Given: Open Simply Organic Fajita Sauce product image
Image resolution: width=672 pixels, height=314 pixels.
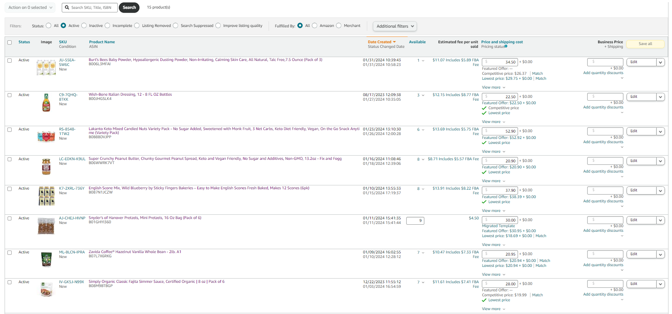Looking at the screenshot, I should point(46,290).
